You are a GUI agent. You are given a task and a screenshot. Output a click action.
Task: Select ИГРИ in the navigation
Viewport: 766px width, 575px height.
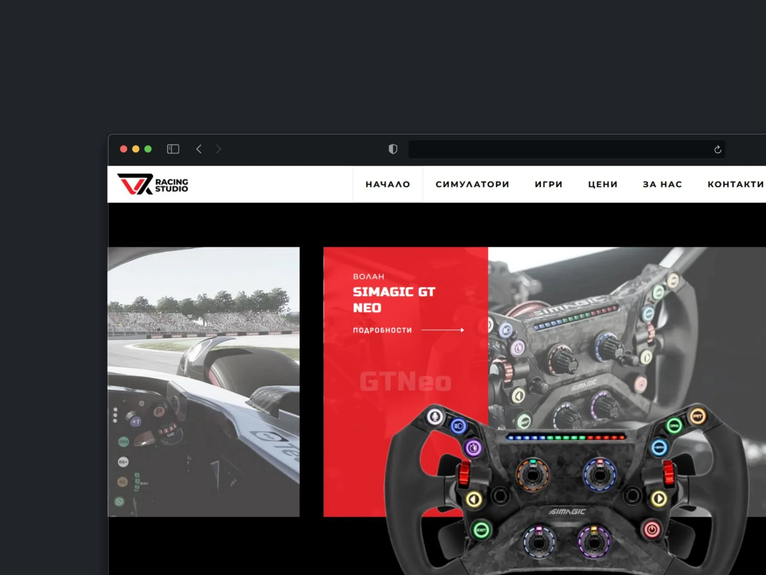tap(549, 184)
